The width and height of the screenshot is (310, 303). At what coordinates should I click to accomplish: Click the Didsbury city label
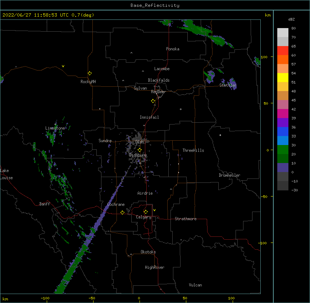138,155
